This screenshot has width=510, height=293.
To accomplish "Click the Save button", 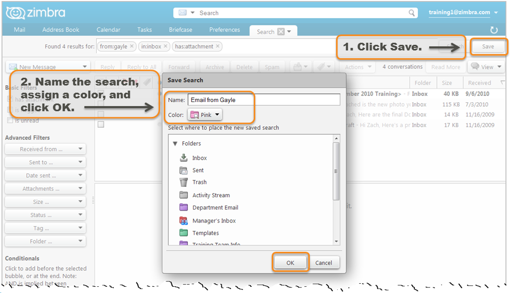I will pos(488,46).
